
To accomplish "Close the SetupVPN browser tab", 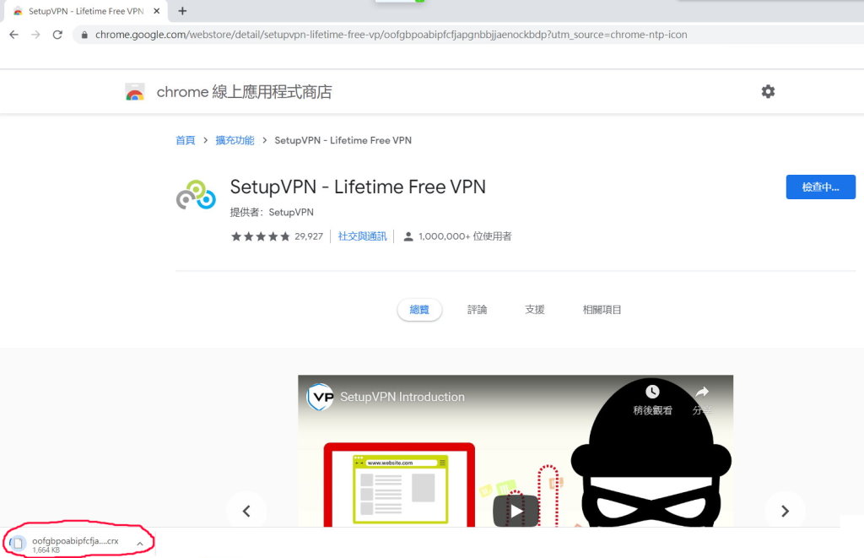I will point(156,11).
